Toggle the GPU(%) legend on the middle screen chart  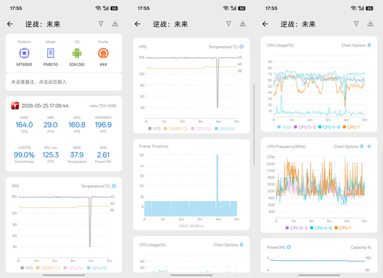pyautogui.click(x=225, y=129)
